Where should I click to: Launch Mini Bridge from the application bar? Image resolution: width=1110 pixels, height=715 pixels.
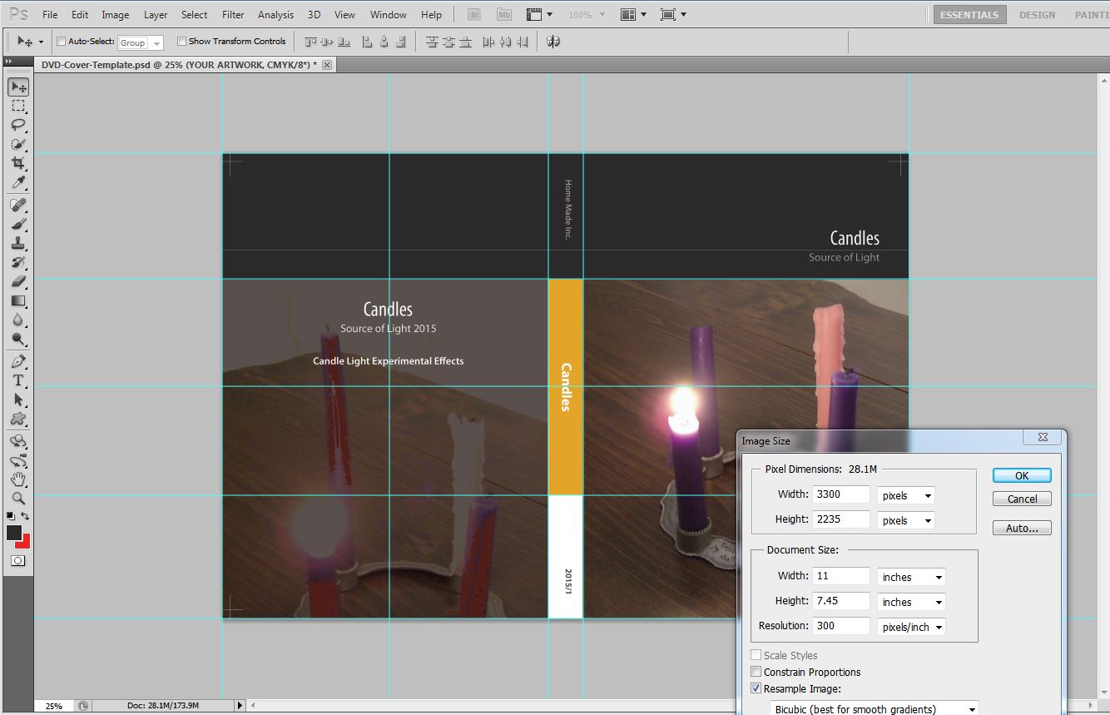coord(503,15)
